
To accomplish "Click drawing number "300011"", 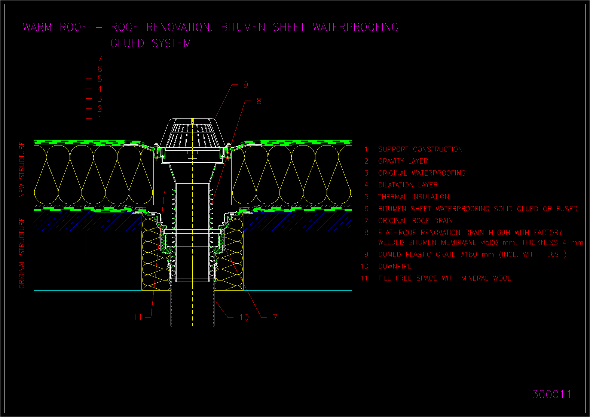I will pos(552,394).
